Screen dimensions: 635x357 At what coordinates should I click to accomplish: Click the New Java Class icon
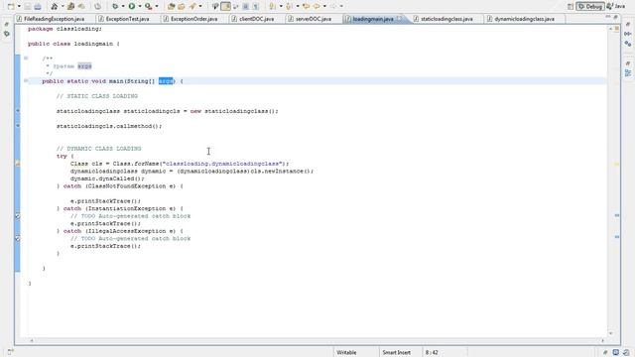[181, 6]
